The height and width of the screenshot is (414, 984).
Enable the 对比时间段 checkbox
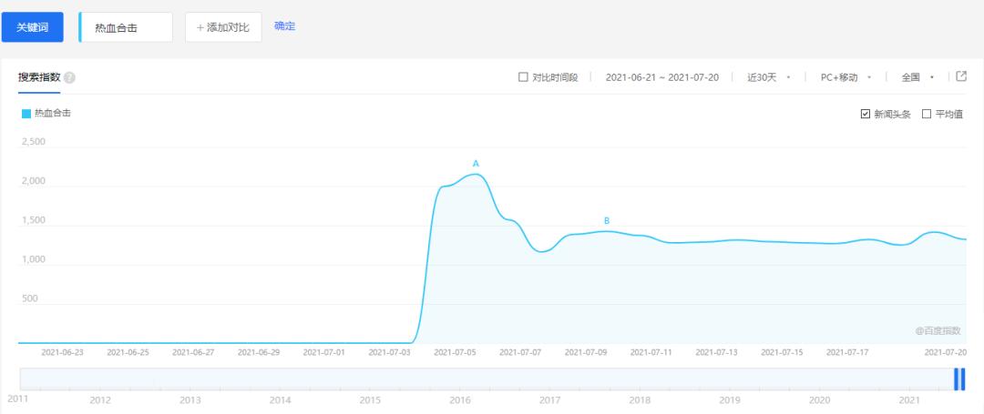click(523, 77)
